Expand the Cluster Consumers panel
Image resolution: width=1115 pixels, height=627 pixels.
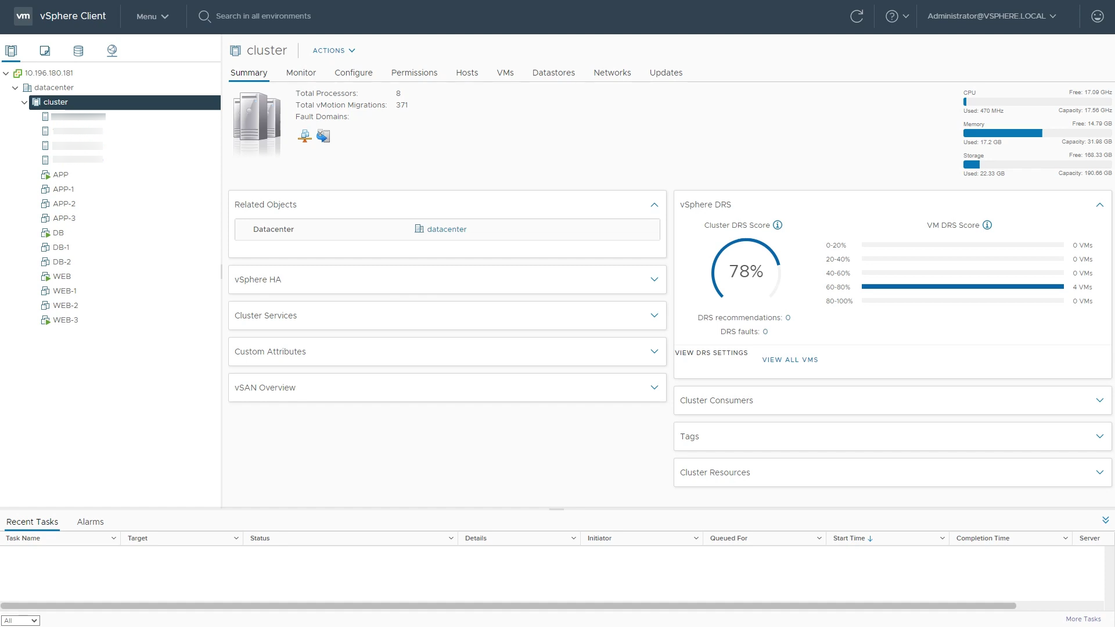(x=1100, y=400)
